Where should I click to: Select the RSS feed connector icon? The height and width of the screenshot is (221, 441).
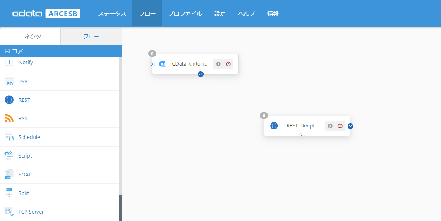[9, 119]
